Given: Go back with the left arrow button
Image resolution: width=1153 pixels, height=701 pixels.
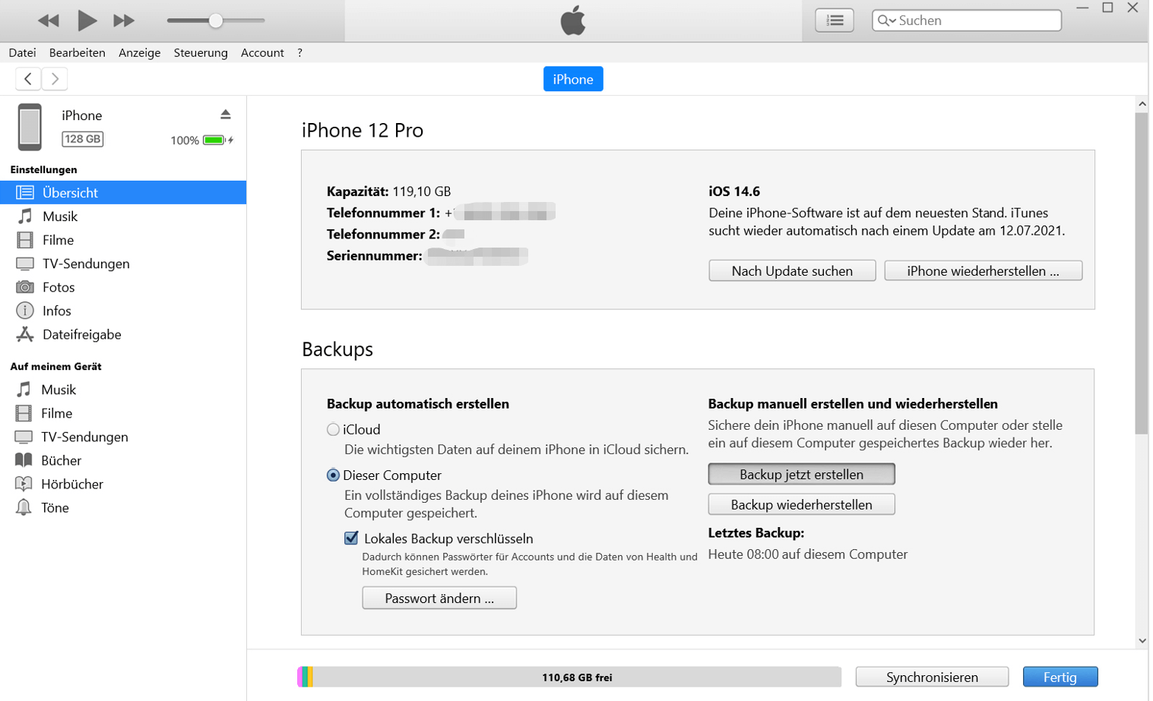Looking at the screenshot, I should coord(28,79).
